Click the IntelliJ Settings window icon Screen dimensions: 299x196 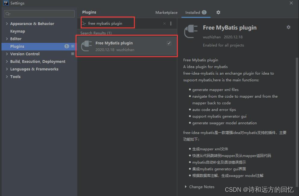coord(6,3)
